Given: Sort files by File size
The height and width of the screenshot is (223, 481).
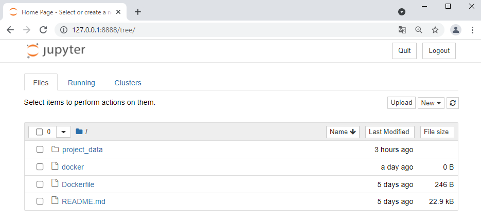Looking at the screenshot, I should point(437,132).
